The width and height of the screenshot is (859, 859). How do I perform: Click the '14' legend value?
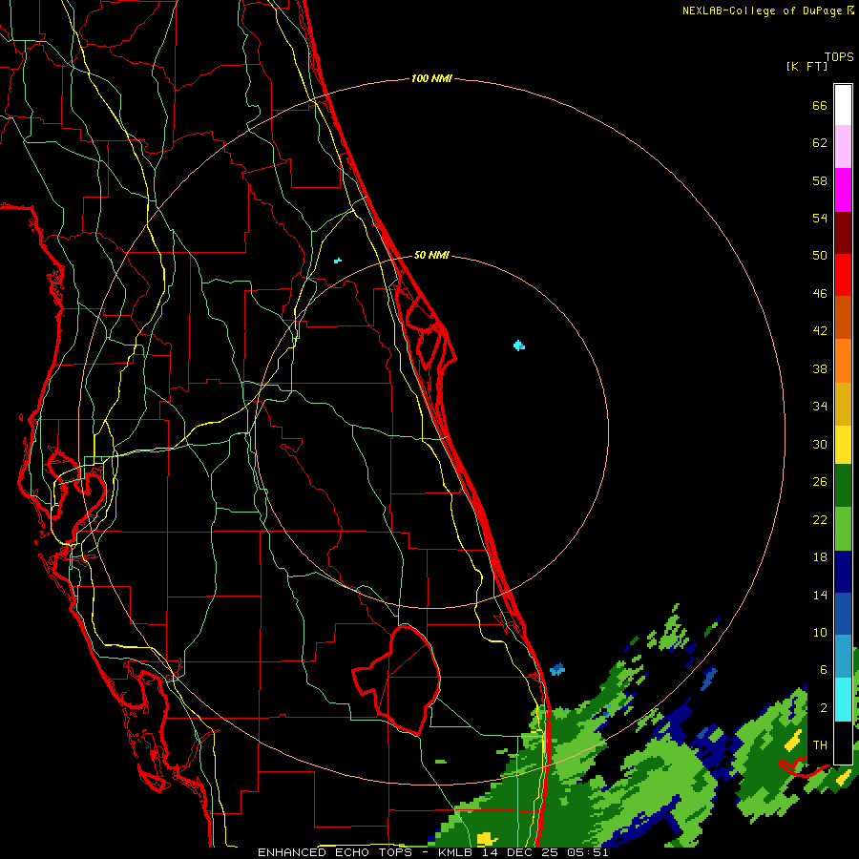(x=820, y=595)
